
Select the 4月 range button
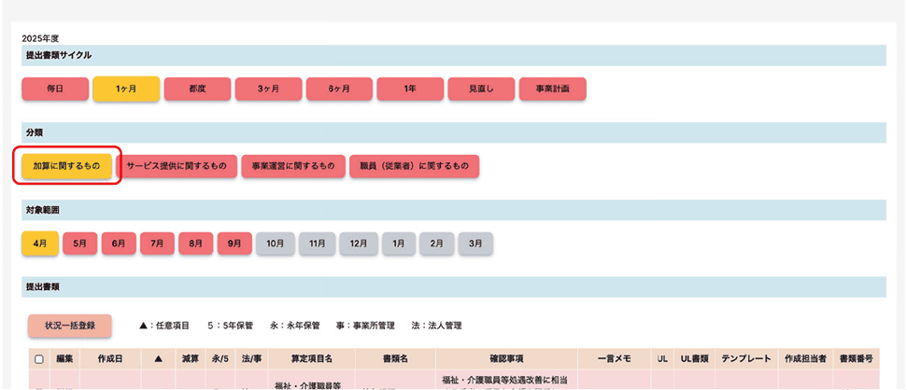(40, 244)
